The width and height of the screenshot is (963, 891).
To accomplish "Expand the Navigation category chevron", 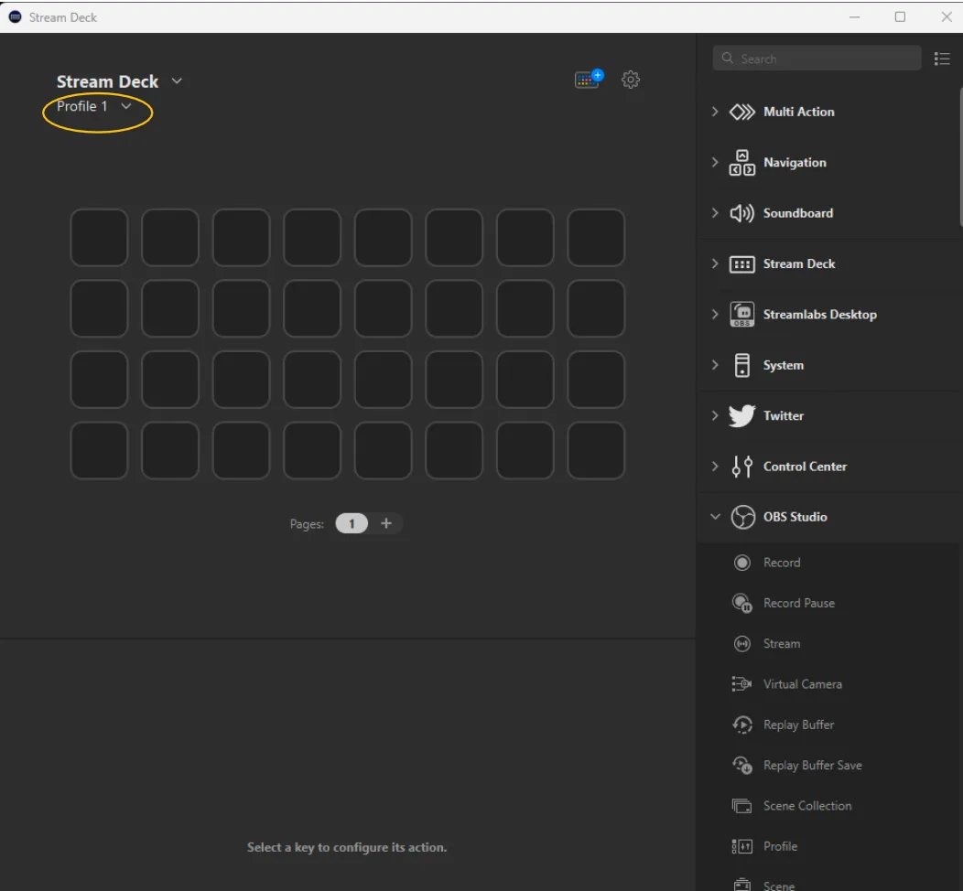I will 715,163.
